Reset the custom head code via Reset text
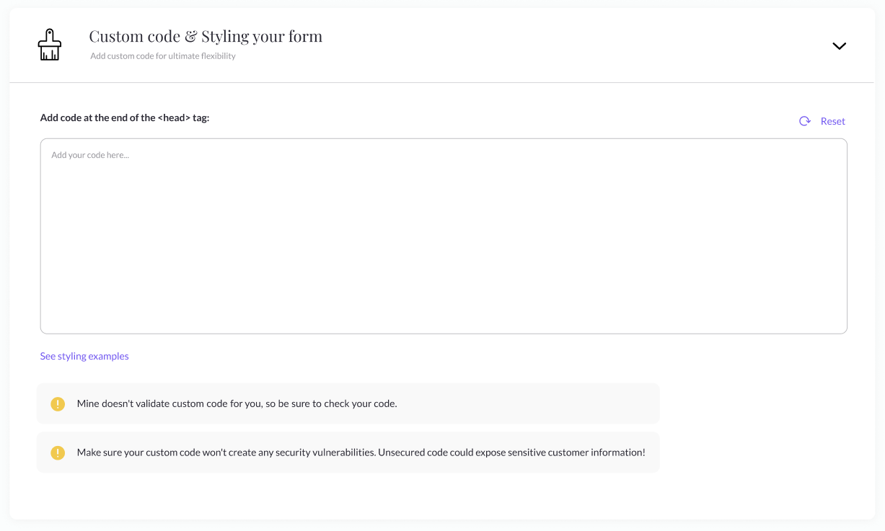The image size is (885, 531). [x=833, y=121]
